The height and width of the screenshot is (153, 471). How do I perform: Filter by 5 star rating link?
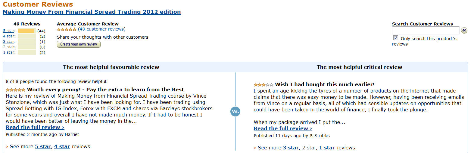[8, 31]
